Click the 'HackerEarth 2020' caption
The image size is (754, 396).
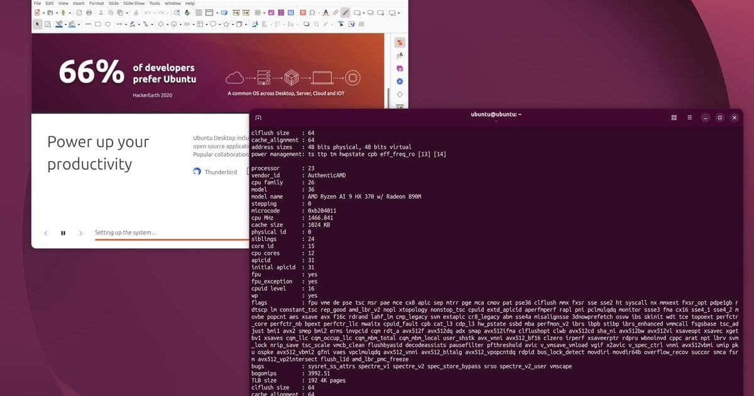(153, 95)
